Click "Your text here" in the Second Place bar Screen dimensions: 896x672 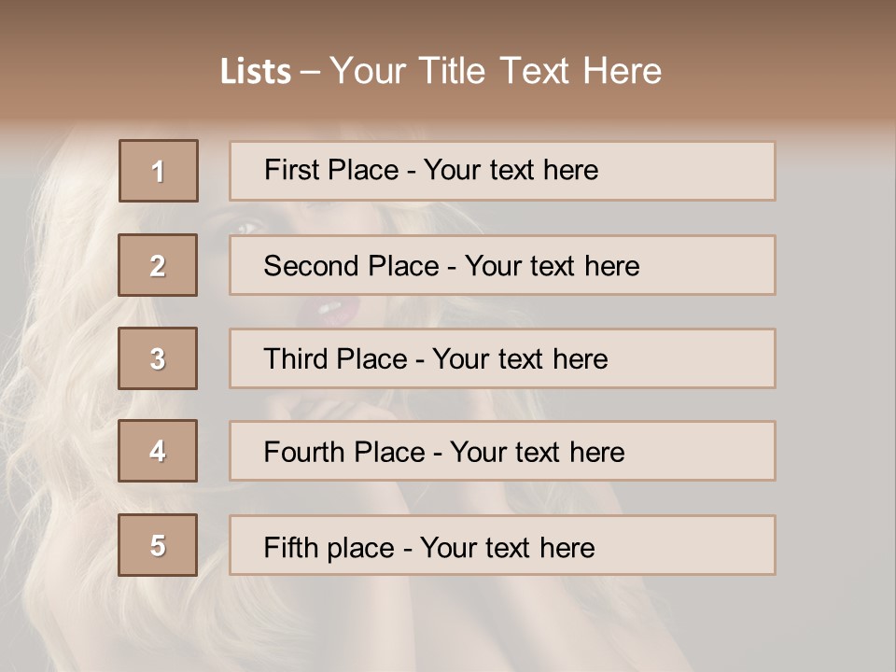coord(552,266)
